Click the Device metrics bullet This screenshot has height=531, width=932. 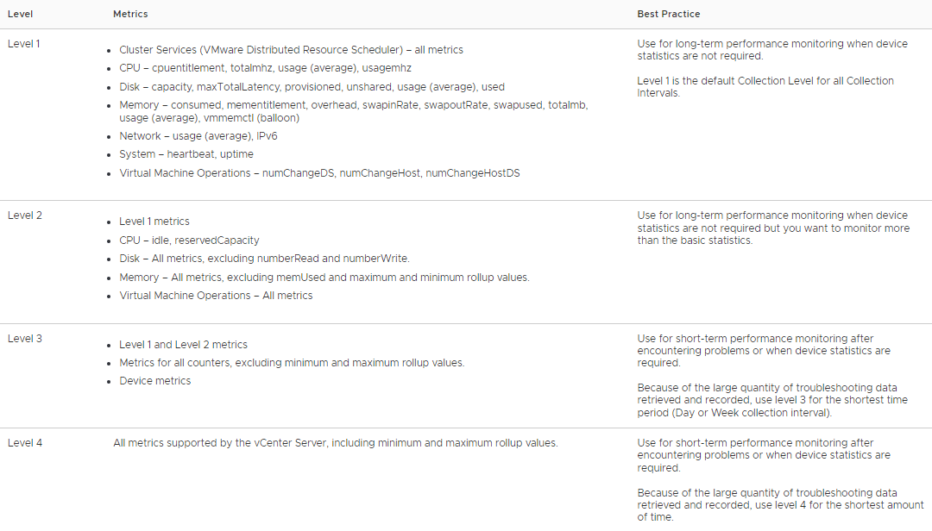pyautogui.click(x=154, y=381)
